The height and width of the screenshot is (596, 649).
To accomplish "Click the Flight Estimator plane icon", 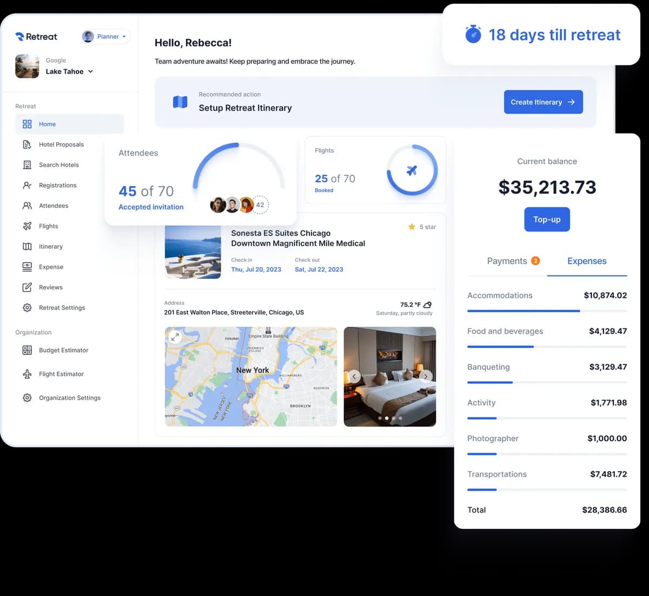I will click(x=27, y=374).
